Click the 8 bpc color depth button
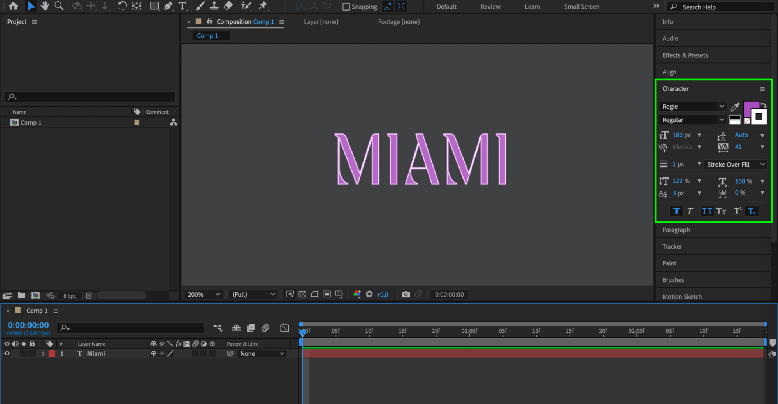The width and height of the screenshot is (778, 404). pos(70,296)
